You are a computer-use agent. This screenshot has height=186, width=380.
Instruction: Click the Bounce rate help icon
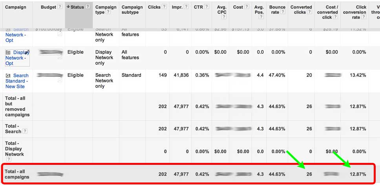click(283, 12)
